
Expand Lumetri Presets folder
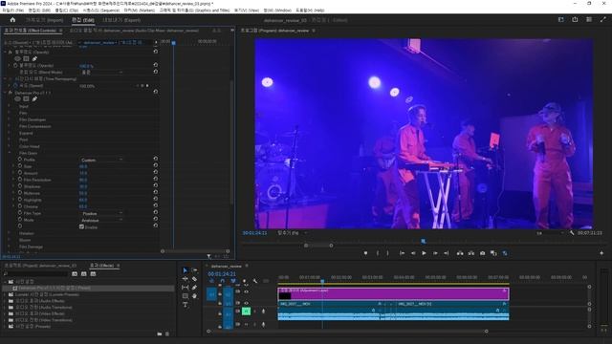(5, 294)
